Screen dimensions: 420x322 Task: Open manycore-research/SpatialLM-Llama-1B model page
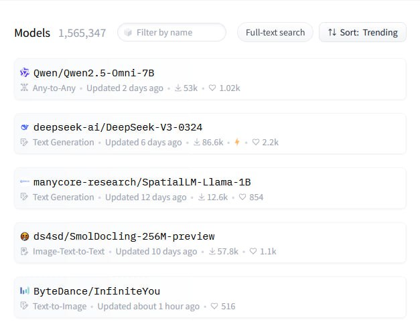(142, 182)
